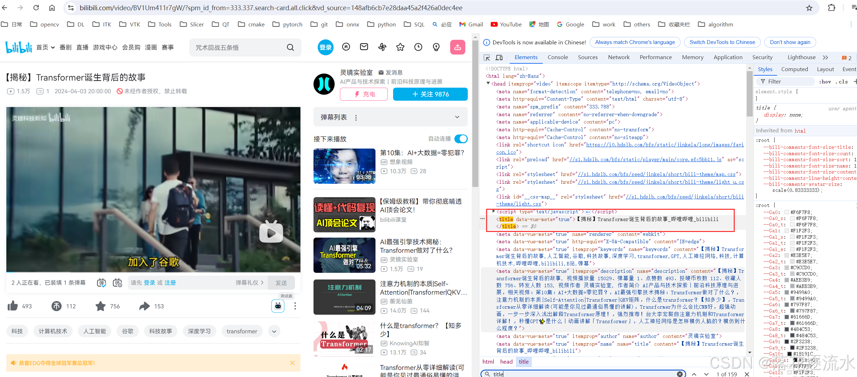Open the 首页 dropdown menu
The image size is (857, 377).
pos(46,47)
